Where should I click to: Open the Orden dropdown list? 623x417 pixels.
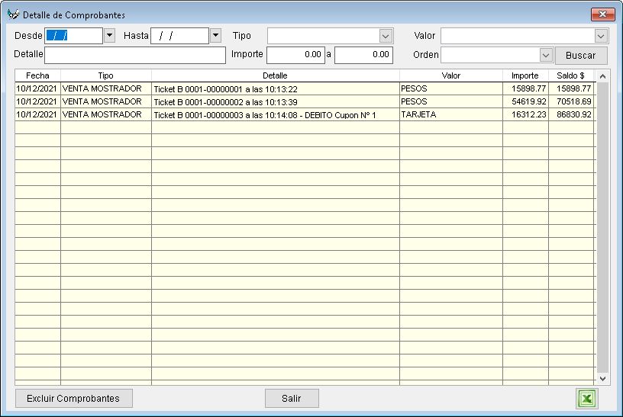(x=545, y=55)
